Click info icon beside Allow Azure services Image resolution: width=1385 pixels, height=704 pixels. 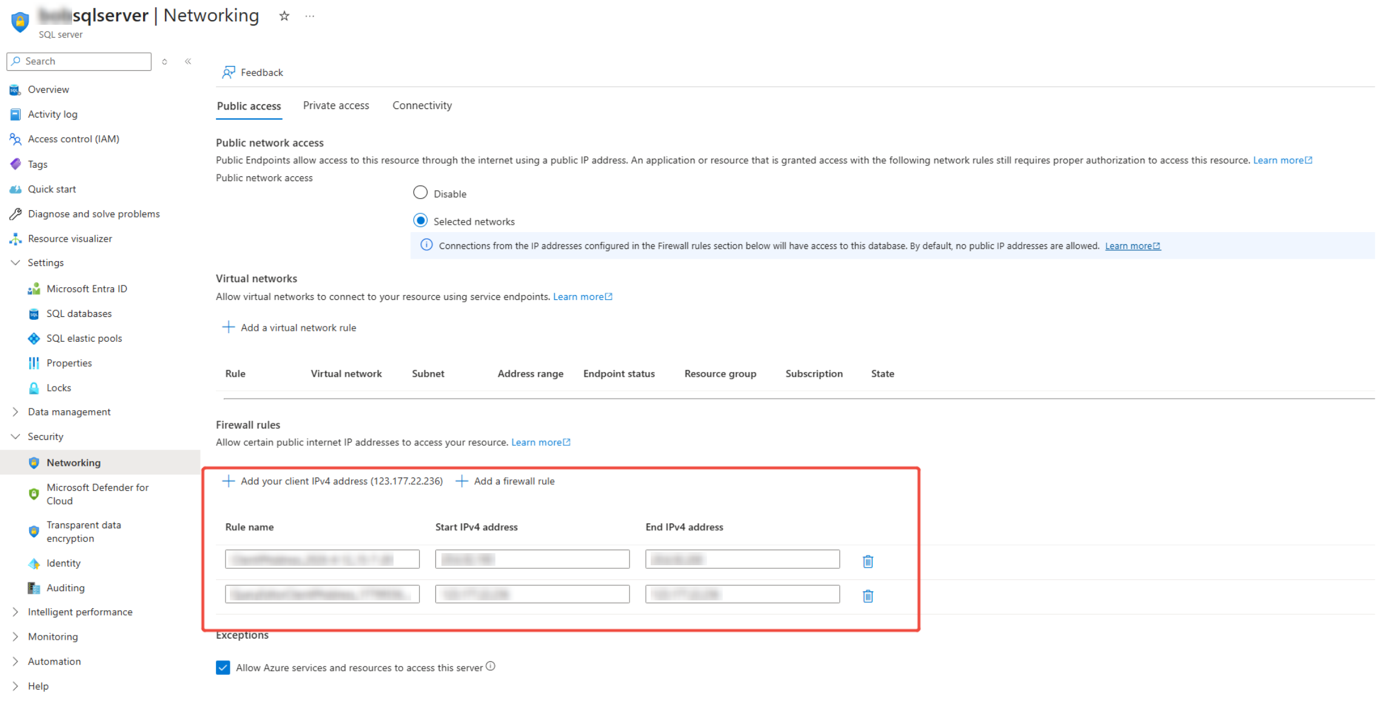point(491,666)
